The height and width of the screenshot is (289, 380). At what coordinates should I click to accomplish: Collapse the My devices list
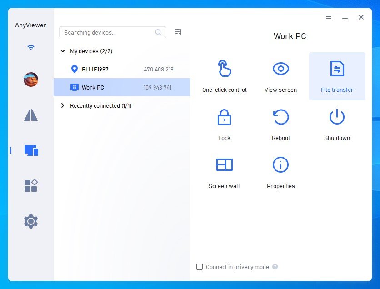click(x=63, y=51)
